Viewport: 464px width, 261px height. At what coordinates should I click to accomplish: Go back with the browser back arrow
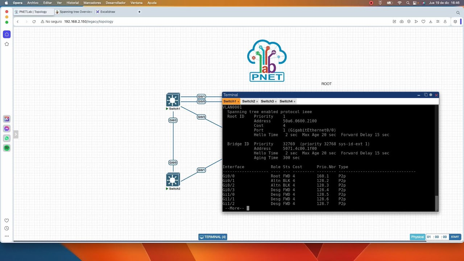click(17, 21)
